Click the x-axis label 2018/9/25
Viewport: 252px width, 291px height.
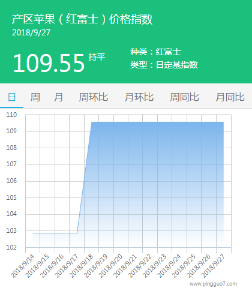click(184, 266)
